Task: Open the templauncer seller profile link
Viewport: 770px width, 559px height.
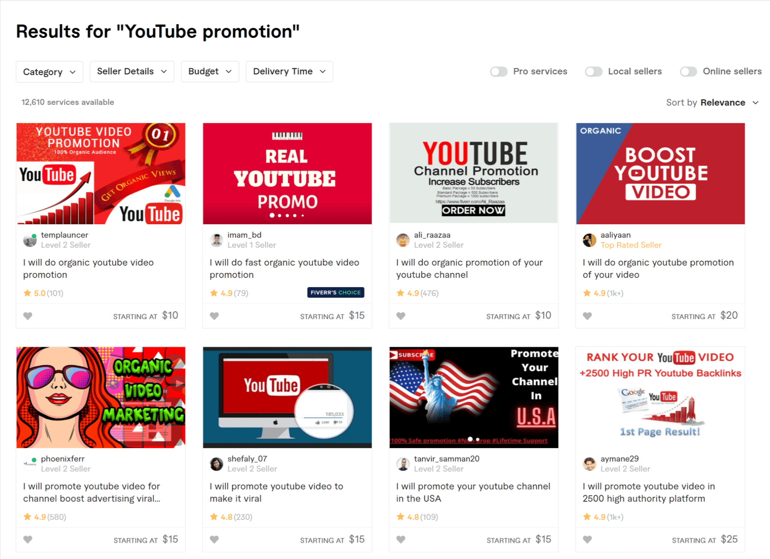Action: (x=64, y=235)
